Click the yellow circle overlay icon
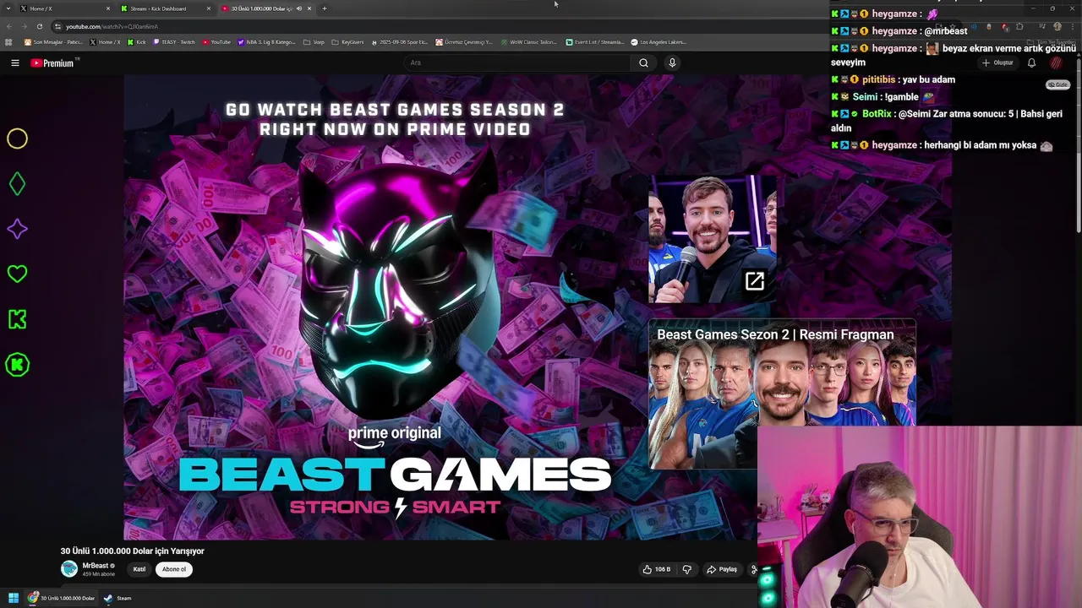Viewport: 1082px width, 608px height. (17, 138)
